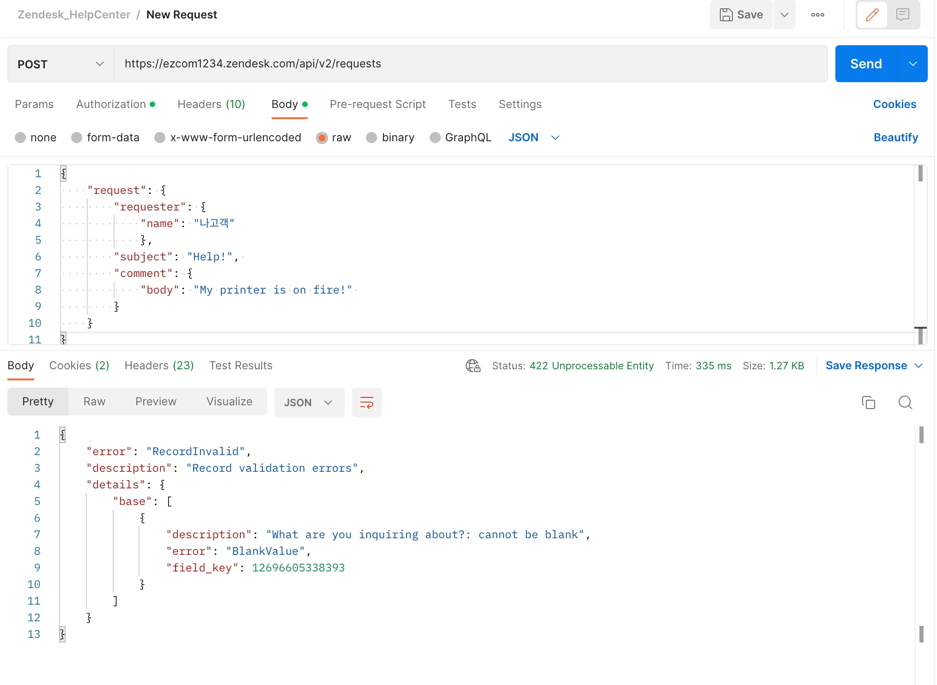
Task: Click the pencil edit mode icon
Action: (872, 15)
